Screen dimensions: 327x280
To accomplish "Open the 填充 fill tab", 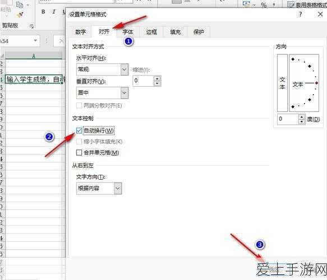I will tap(175, 32).
